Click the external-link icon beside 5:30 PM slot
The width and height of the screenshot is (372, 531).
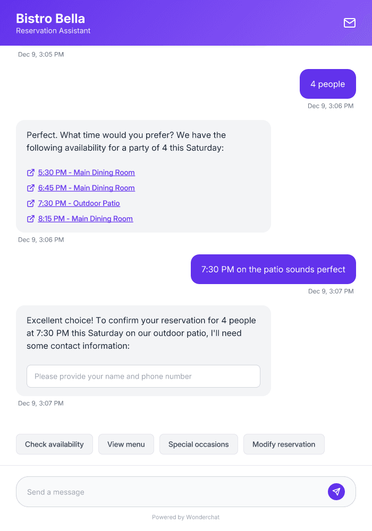30,173
